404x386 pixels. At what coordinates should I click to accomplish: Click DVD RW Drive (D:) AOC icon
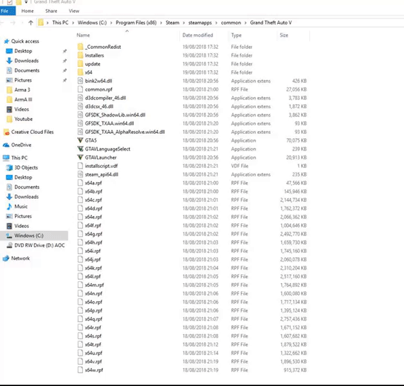coord(9,246)
